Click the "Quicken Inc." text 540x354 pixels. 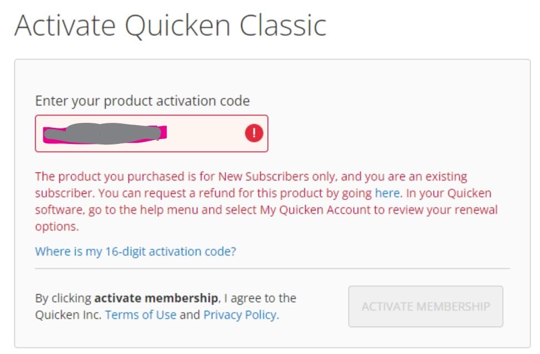[x=68, y=315]
